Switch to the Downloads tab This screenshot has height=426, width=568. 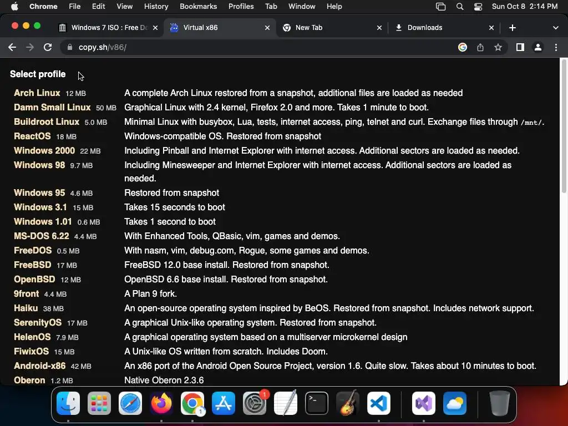[444, 28]
